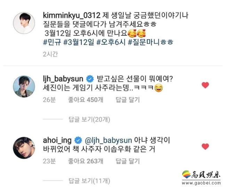The image size is (226, 191).
Task: View the 263 likes on ahoi_ing's comment
Action: point(86,161)
